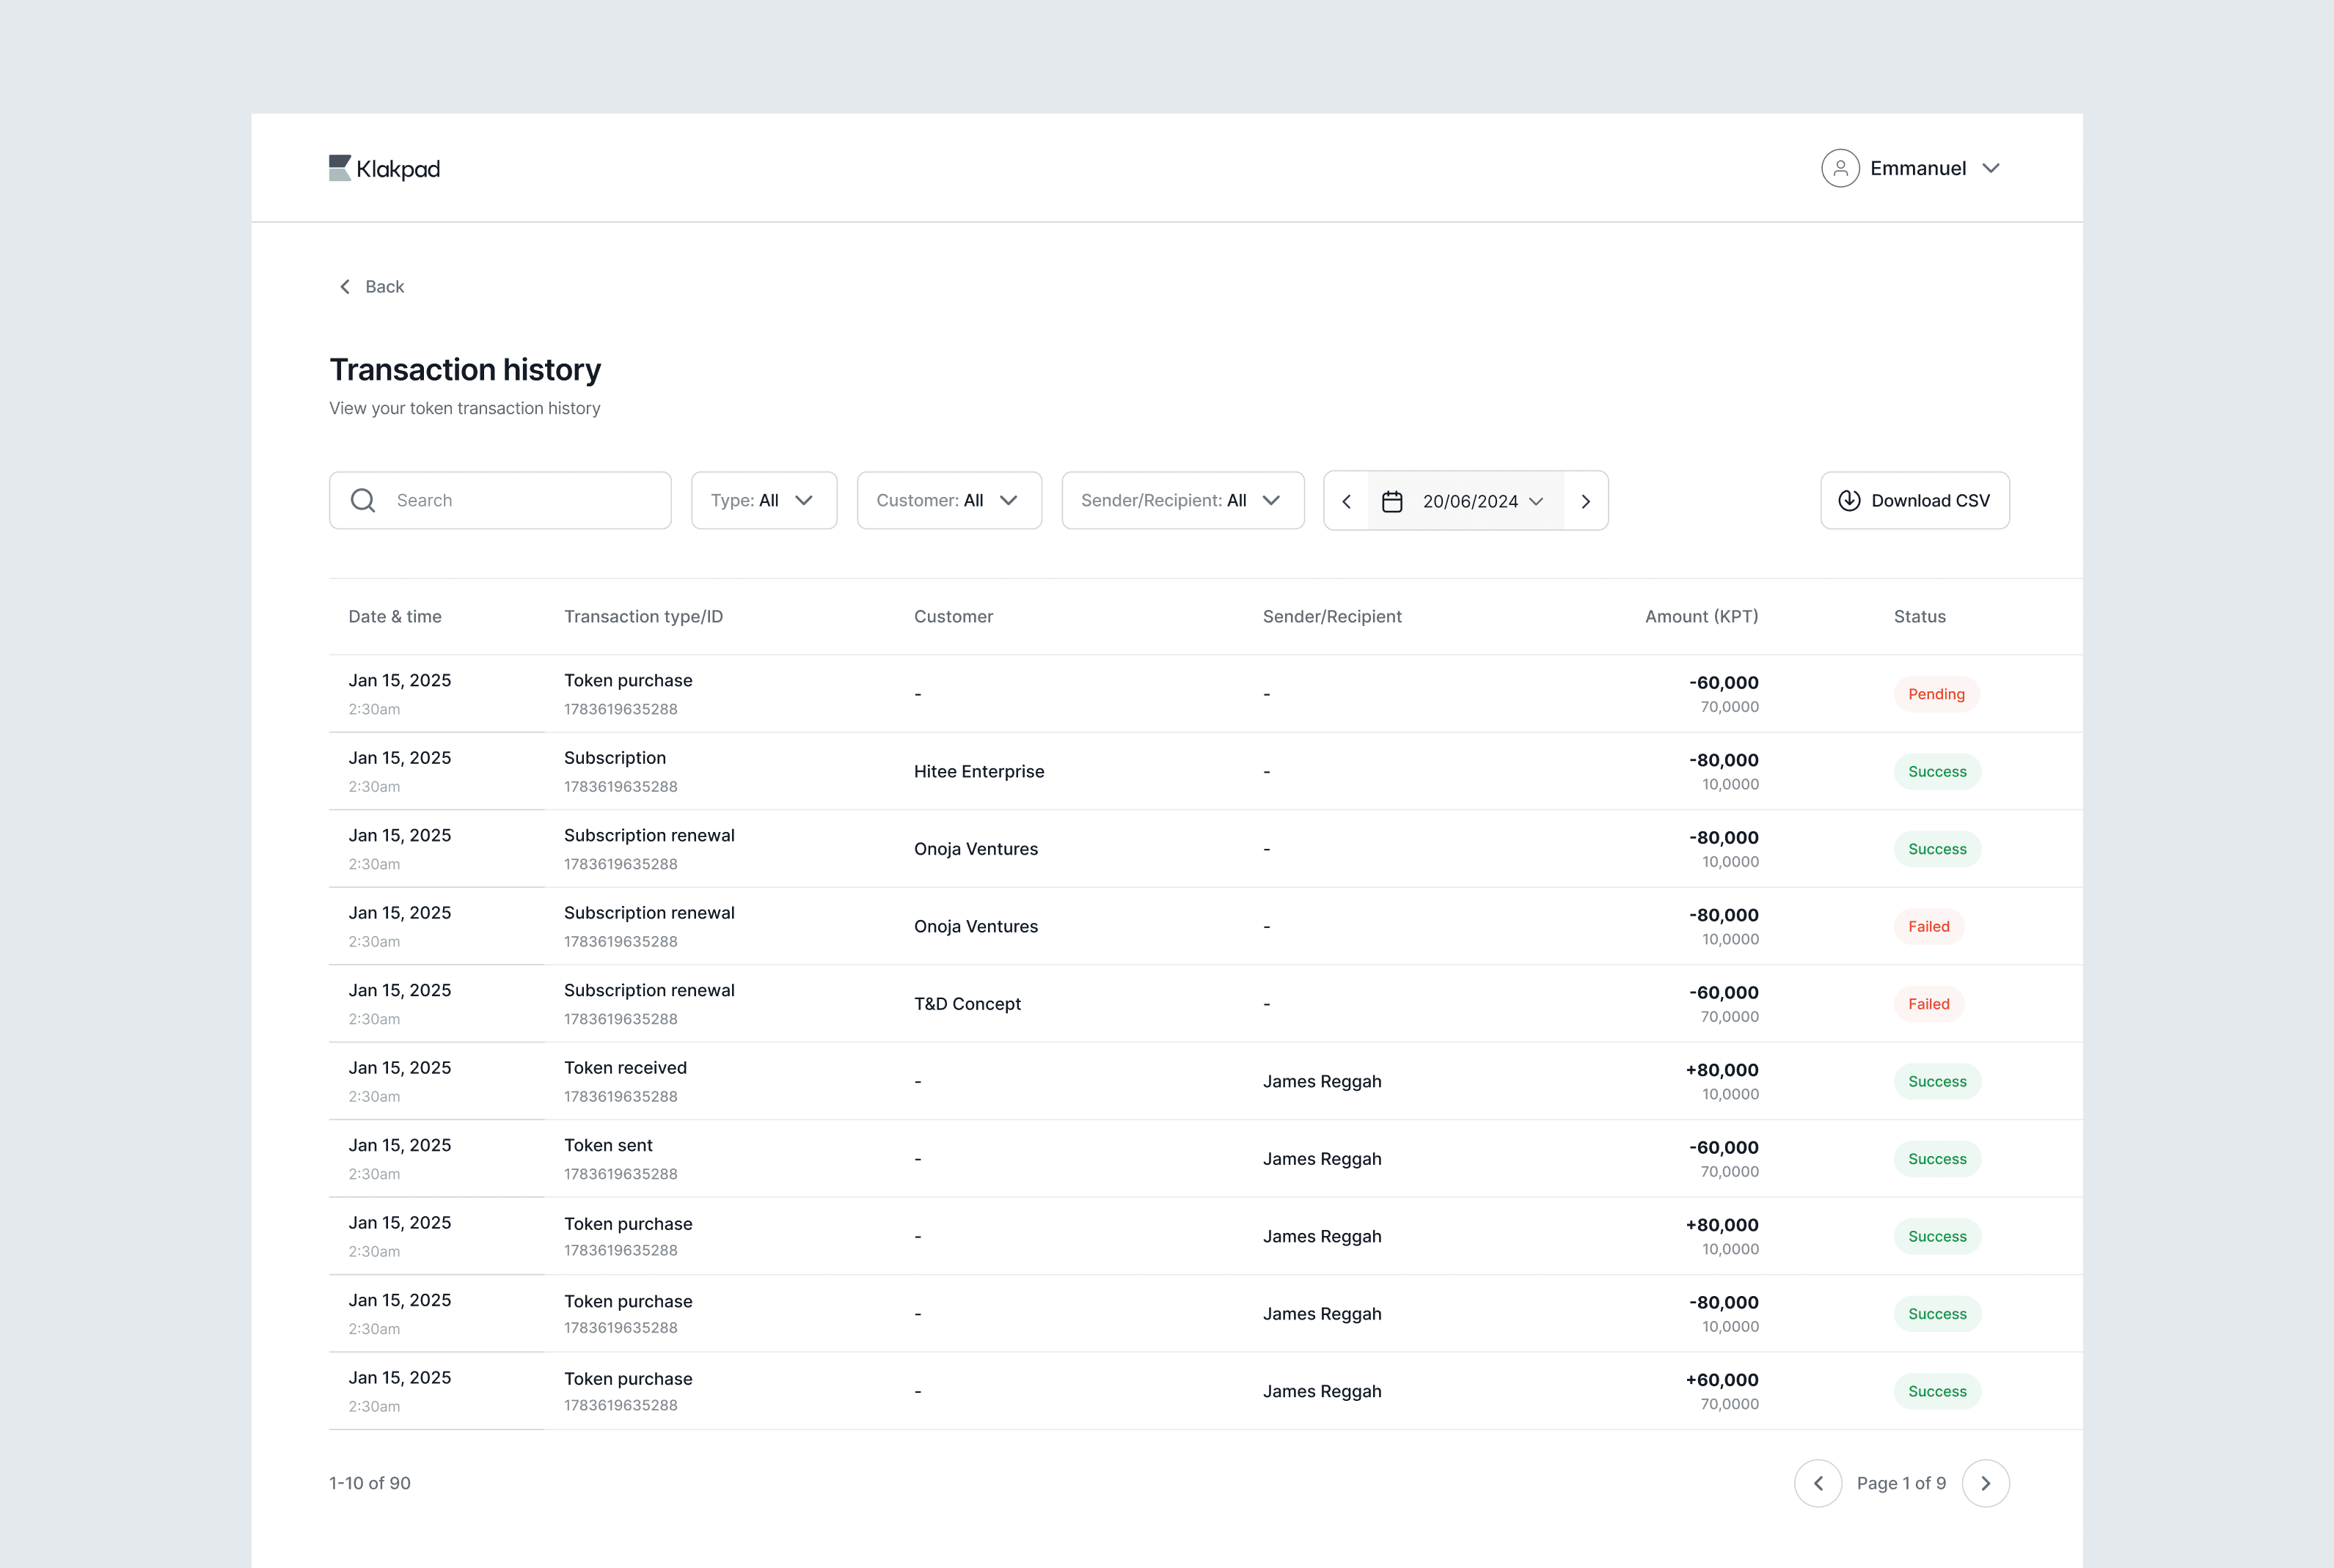Sort by the Amount (KPT) column header
The height and width of the screenshot is (1568, 2334).
tap(1701, 616)
